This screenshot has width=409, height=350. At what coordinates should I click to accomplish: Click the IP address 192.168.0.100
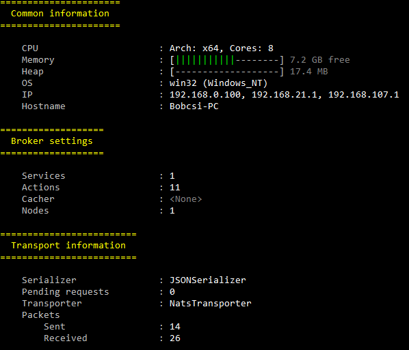205,95
